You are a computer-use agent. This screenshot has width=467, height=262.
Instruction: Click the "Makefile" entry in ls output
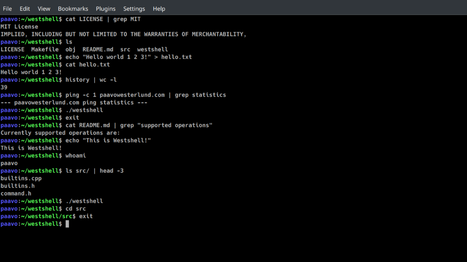click(x=45, y=49)
